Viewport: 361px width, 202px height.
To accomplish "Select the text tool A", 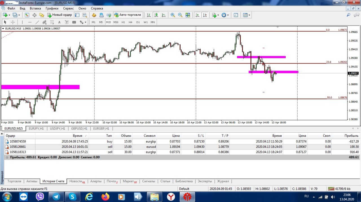I will click(x=59, y=22).
